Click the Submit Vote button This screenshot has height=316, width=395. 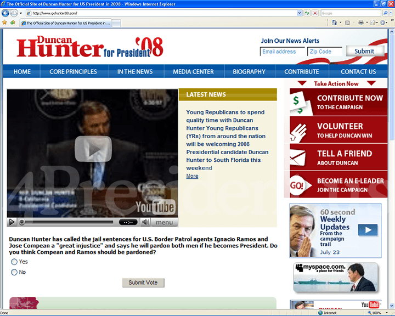tap(143, 283)
